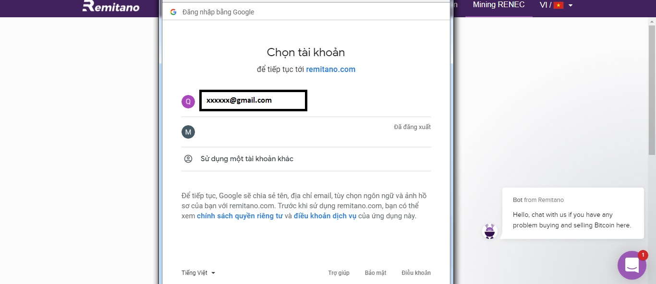Viewport: 656px width, 284px height.
Task: Open the Tiếng Việt language dropdown
Action: 198,273
